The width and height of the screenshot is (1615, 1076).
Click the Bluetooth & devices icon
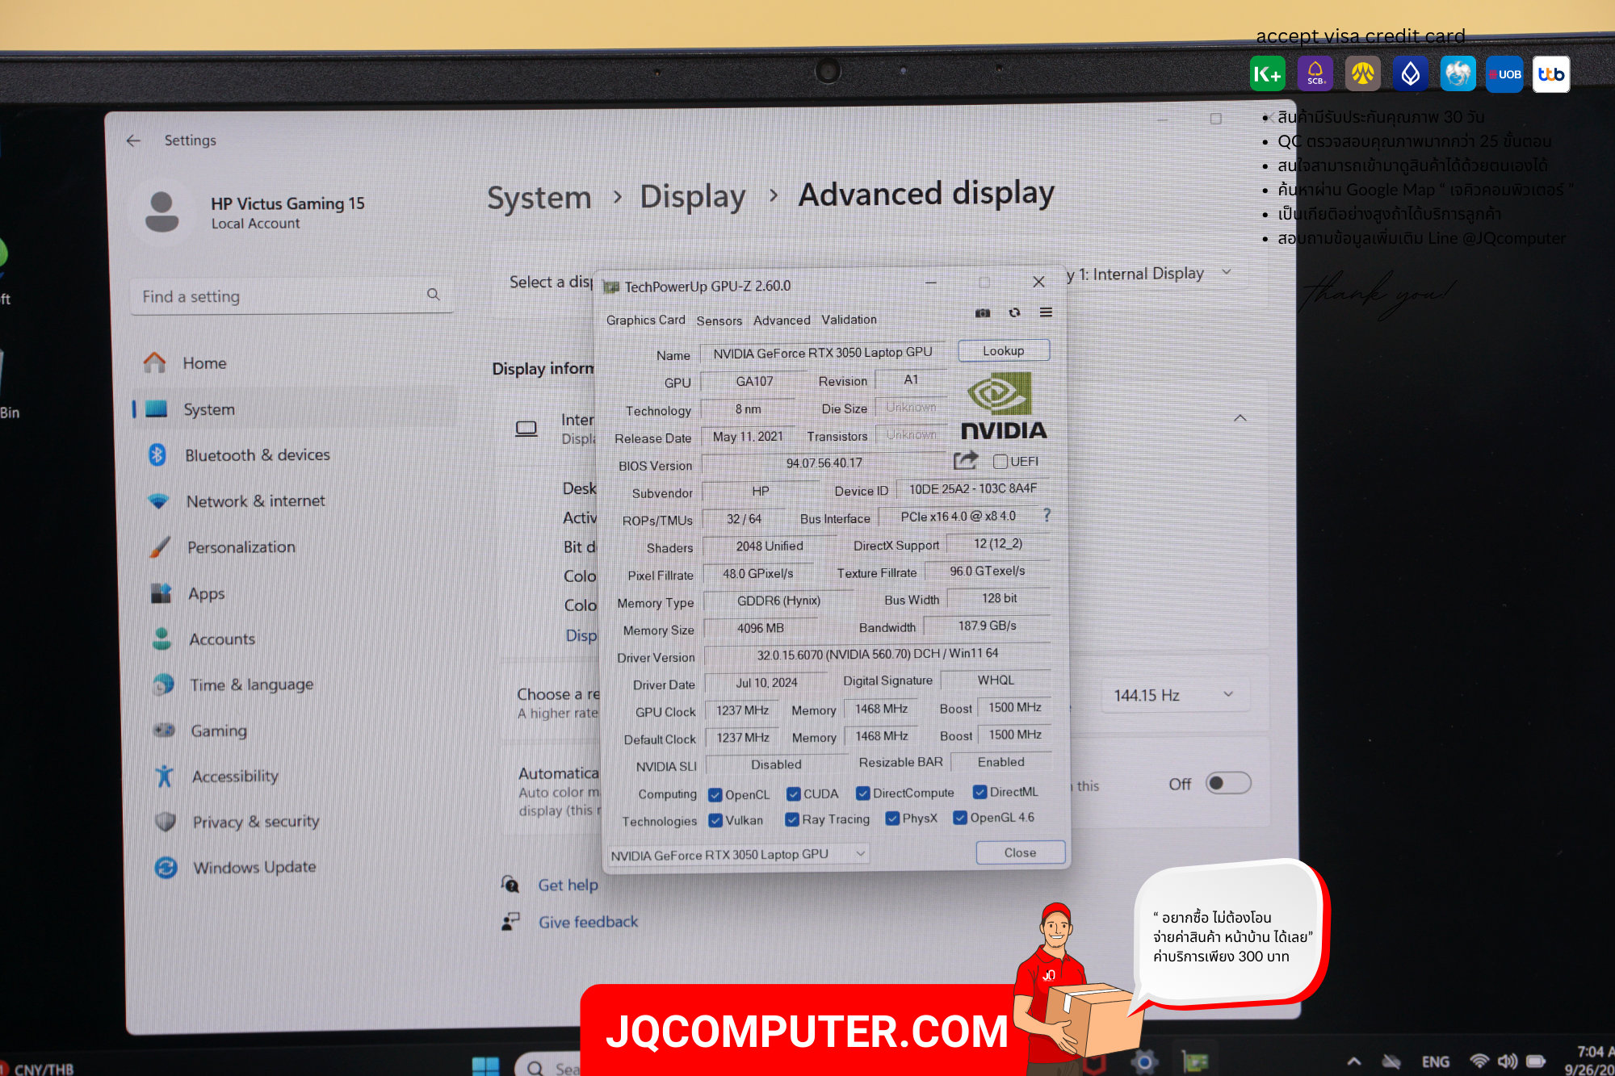pyautogui.click(x=157, y=454)
